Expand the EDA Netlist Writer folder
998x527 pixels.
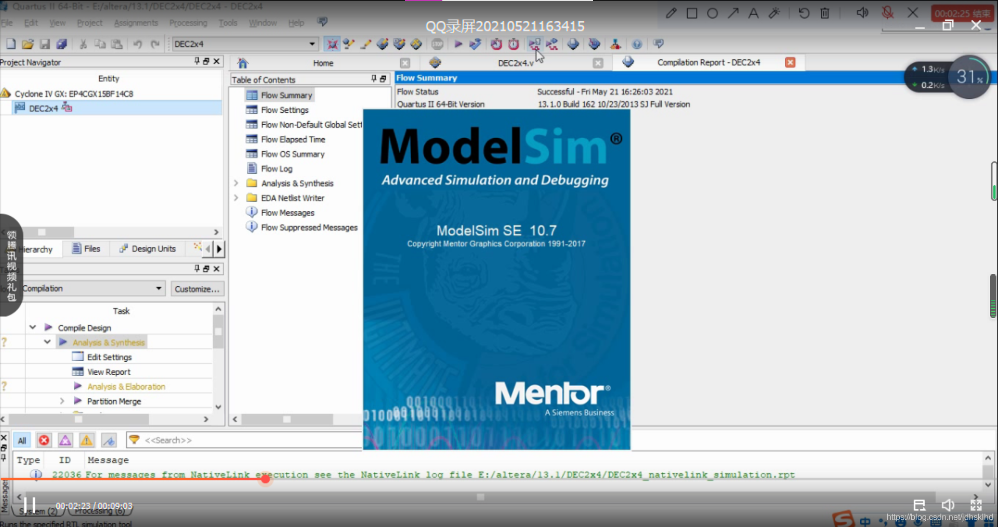[236, 197]
